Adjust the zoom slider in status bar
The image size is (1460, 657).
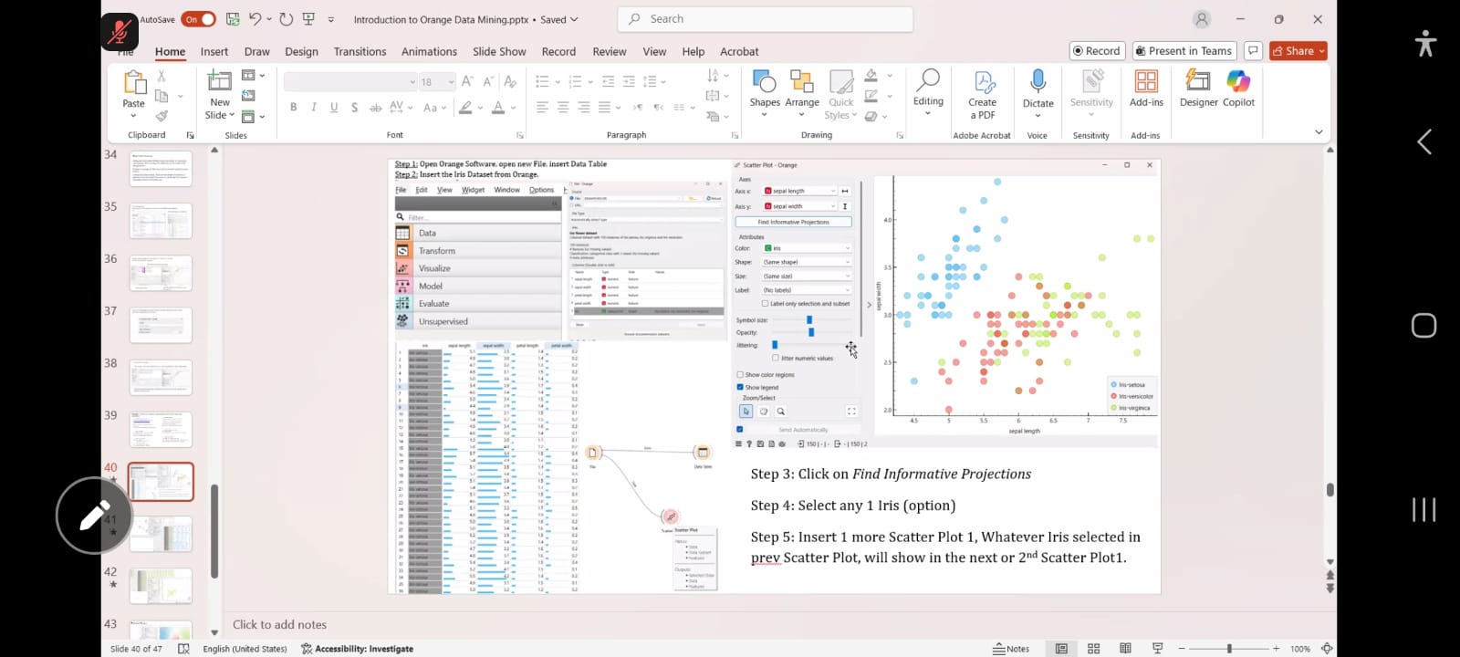pos(1229,649)
